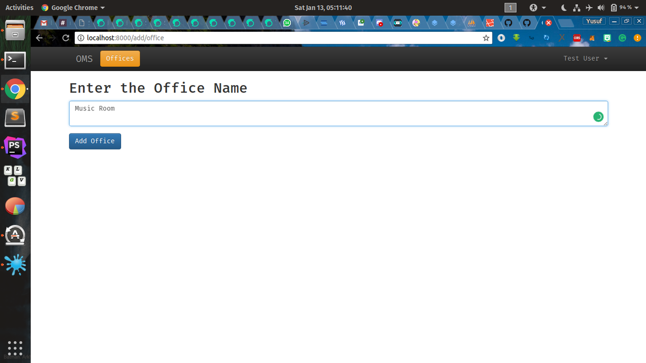Image resolution: width=646 pixels, height=363 pixels.
Task: Open the Terminal from the dock
Action: tap(15, 60)
